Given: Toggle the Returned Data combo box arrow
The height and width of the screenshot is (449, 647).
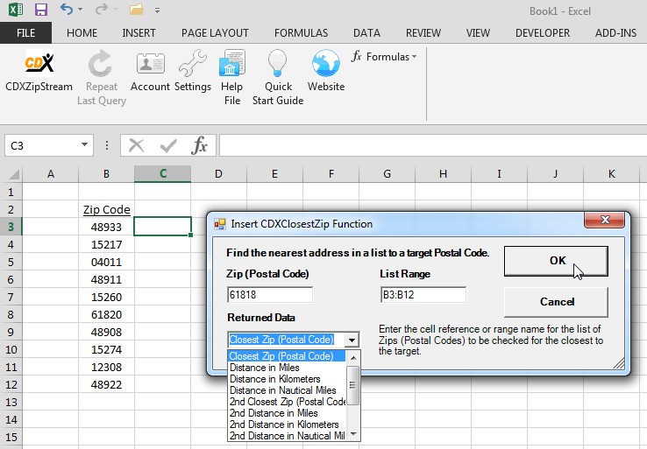Looking at the screenshot, I should [x=352, y=340].
